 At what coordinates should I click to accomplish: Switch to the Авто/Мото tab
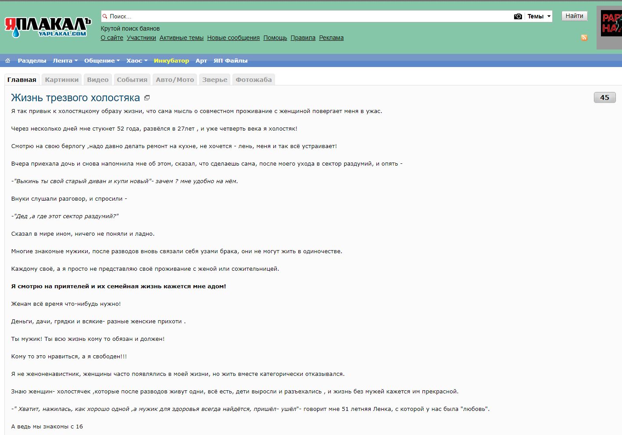click(x=175, y=80)
